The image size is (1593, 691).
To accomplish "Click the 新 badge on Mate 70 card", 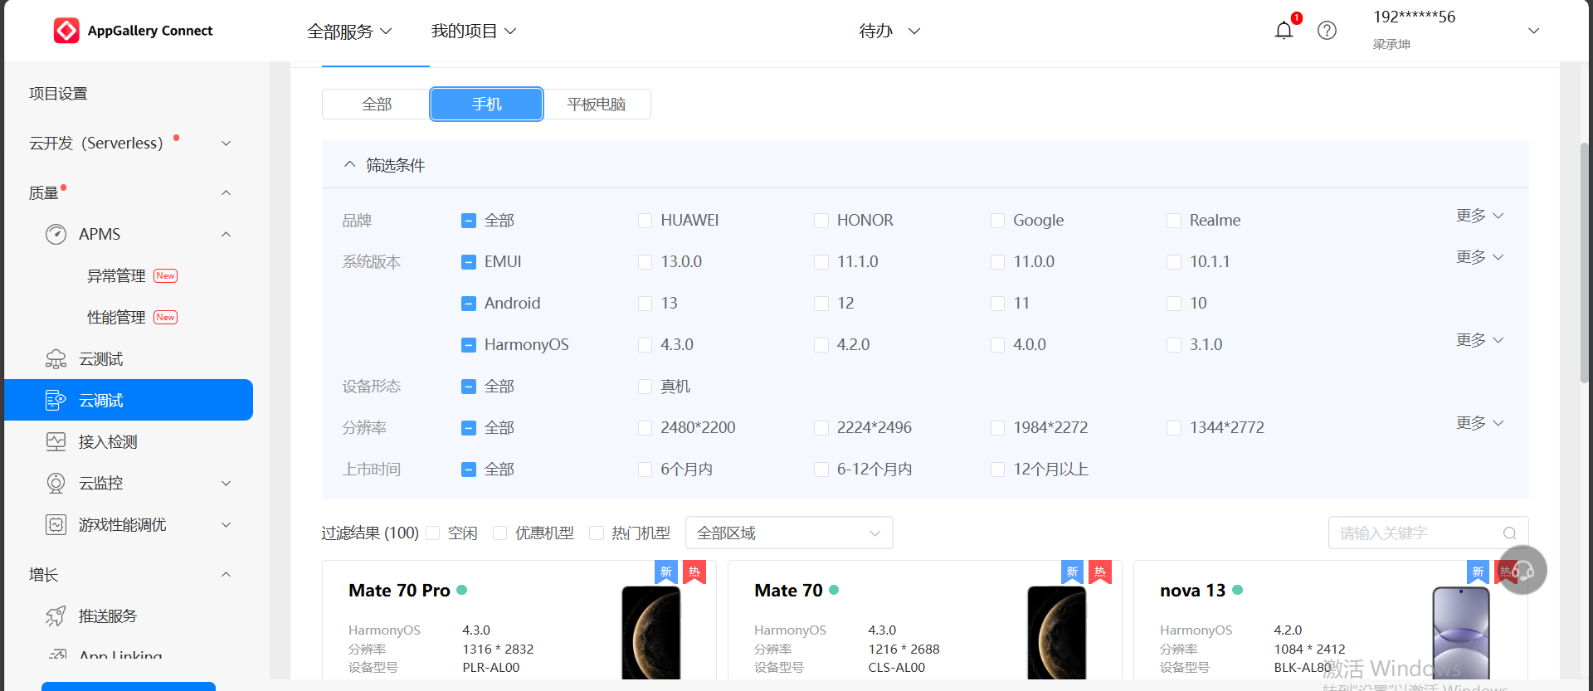I will (x=1072, y=572).
